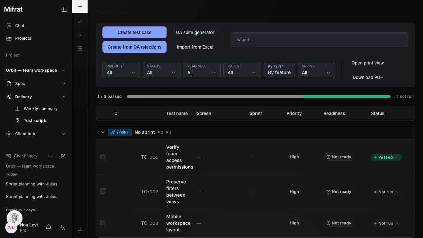The width and height of the screenshot is (423, 238).
Task: Open the notifications bell icon
Action: click(x=49, y=227)
